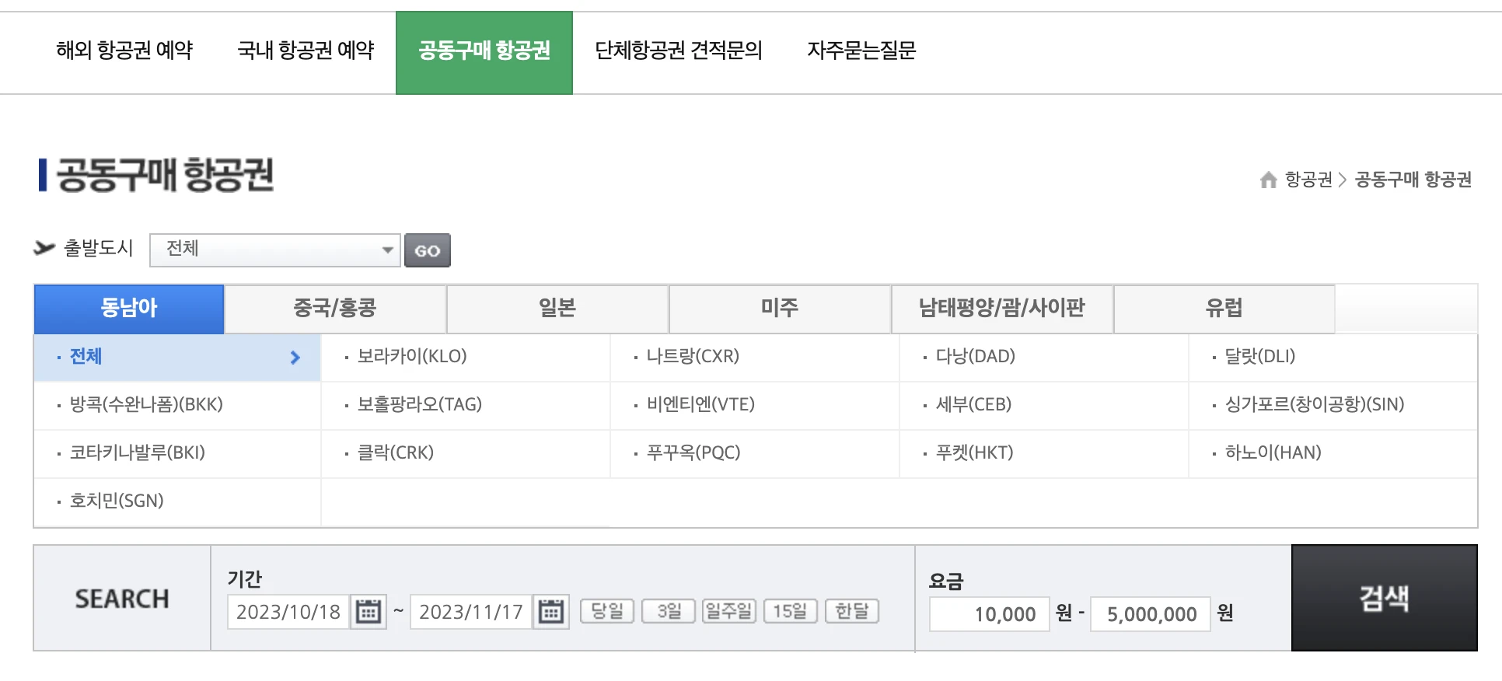
Task: Select the 3일 date range option
Action: click(667, 611)
